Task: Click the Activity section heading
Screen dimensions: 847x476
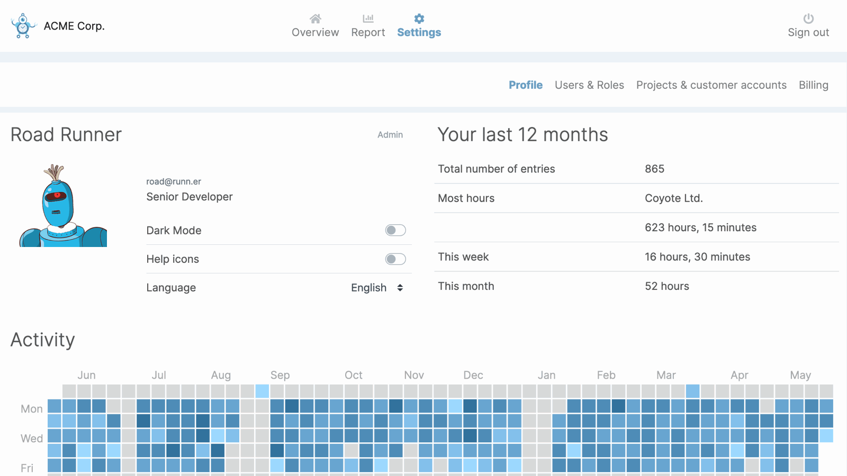Action: point(43,340)
